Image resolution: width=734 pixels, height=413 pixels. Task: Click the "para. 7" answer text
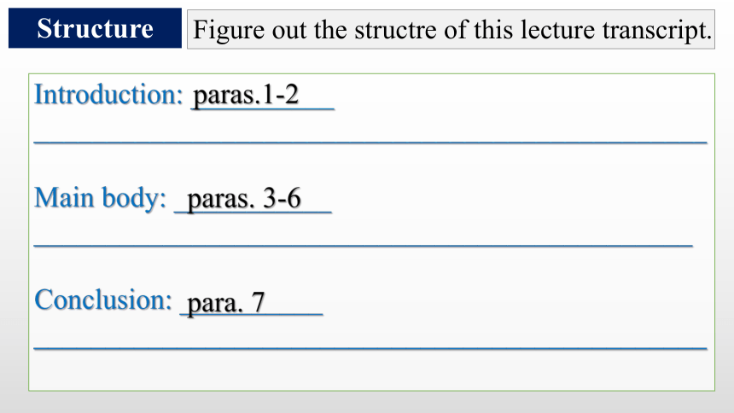tap(226, 303)
